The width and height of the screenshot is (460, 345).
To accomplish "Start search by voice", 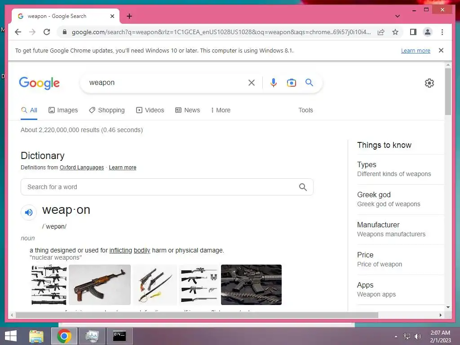I will 274,83.
